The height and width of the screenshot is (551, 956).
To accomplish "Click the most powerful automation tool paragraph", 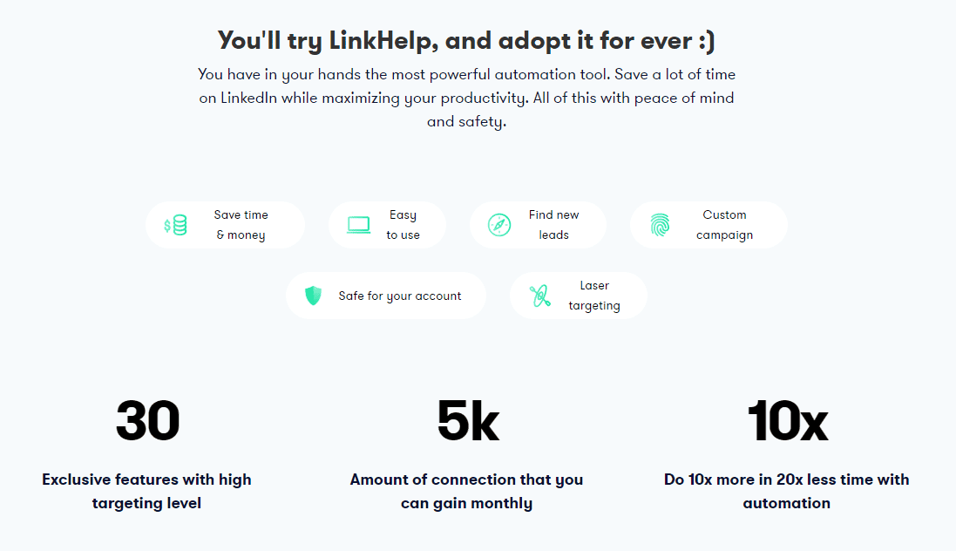I will point(466,98).
